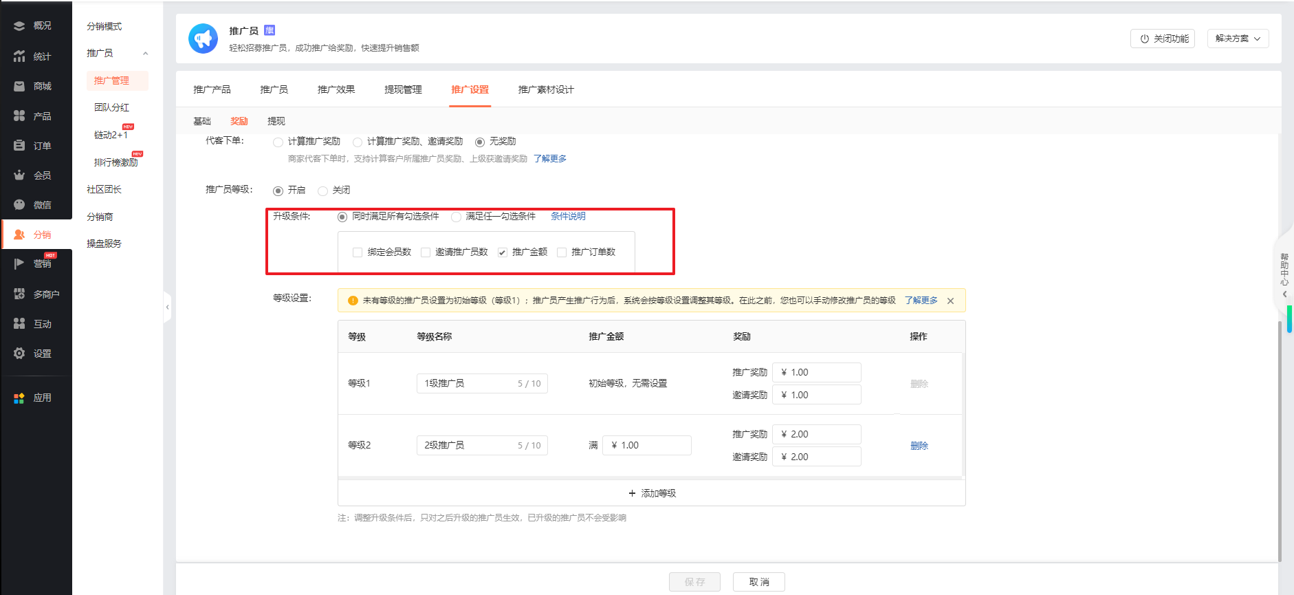The image size is (1294, 595).
Task: Edit 等级2 邀请奖励 amount field
Action: tap(817, 457)
